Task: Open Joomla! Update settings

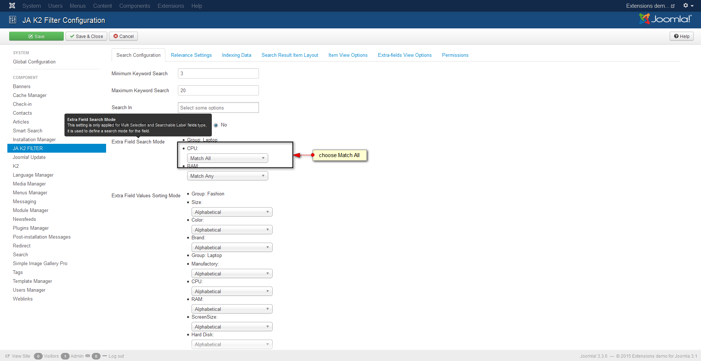Action: pos(29,157)
